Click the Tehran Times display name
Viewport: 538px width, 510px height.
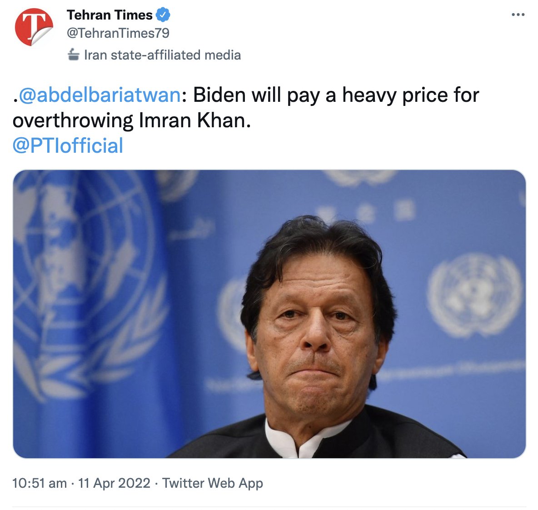(x=110, y=15)
